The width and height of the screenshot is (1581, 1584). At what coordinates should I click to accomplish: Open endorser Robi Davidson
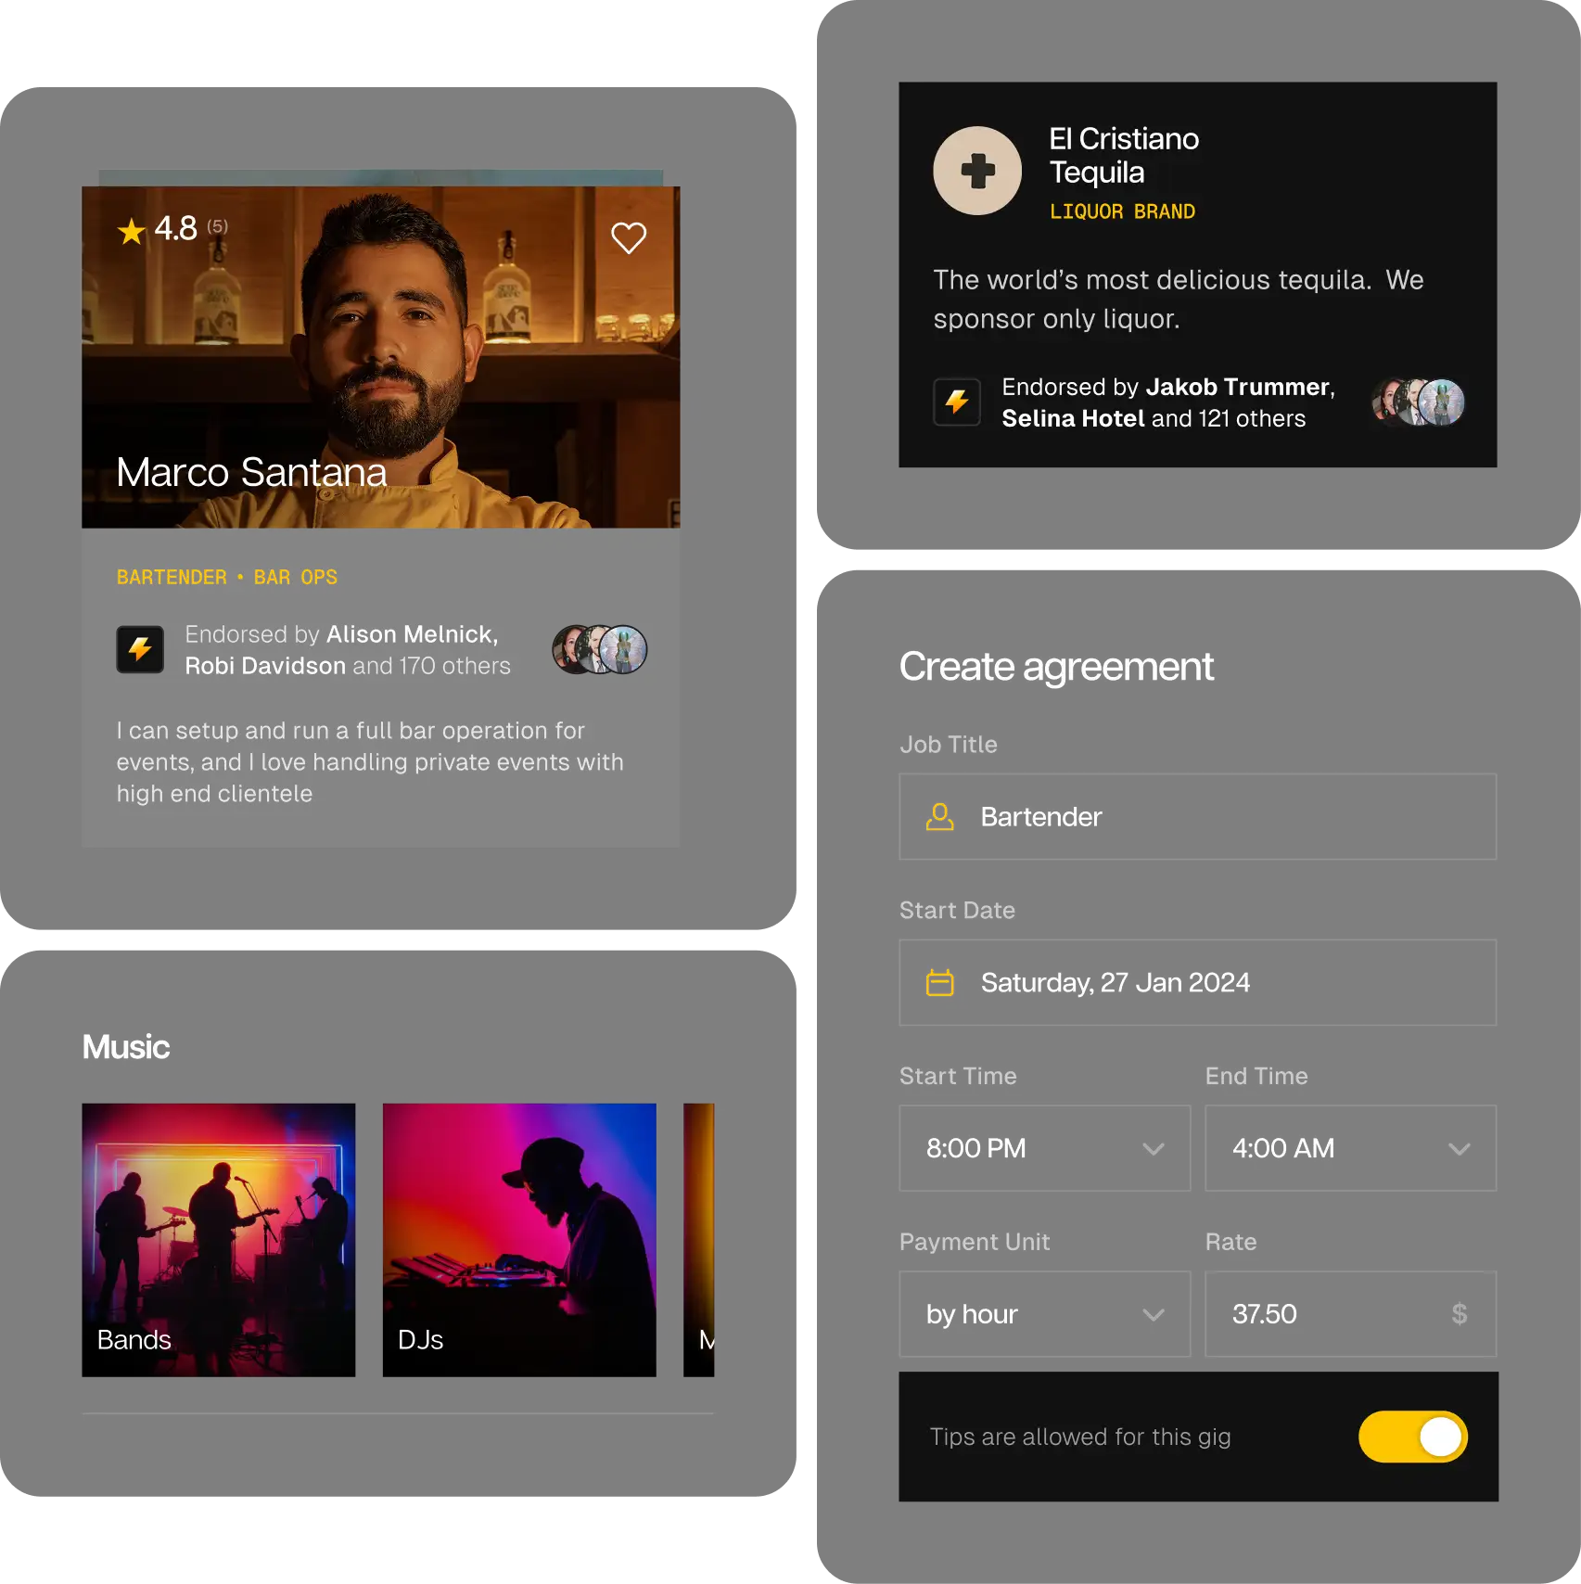(x=265, y=666)
